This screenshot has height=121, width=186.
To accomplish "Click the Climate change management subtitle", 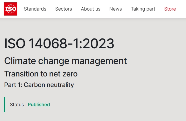I will 66,61.
